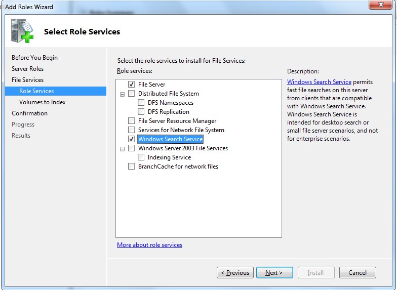Open the More about role services link
Viewport: 397px width, 290px height.
tap(150, 245)
